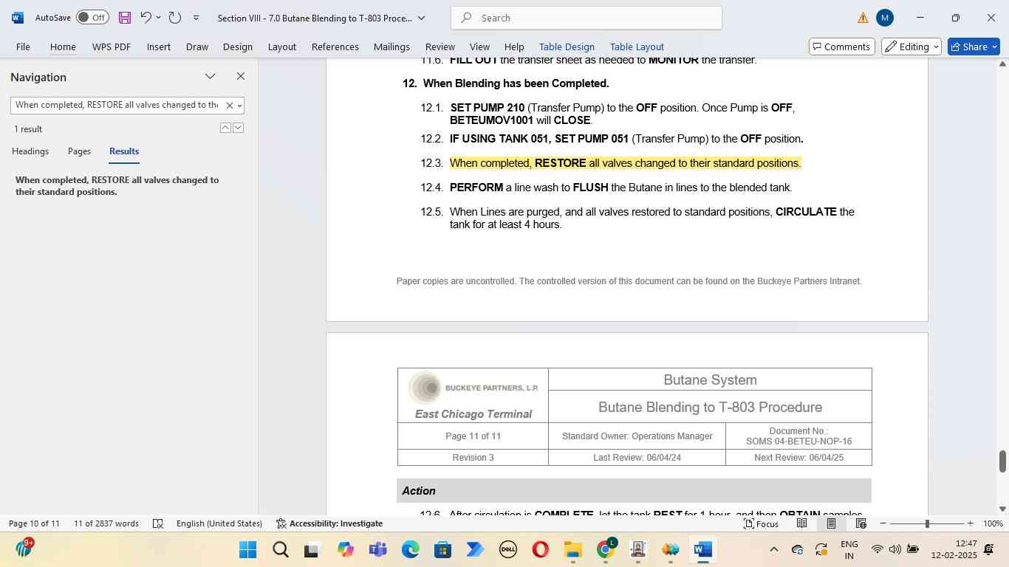Go to next search result arrow
The width and height of the screenshot is (1009, 567).
[x=238, y=128]
